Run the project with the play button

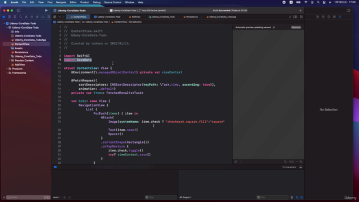(46, 10)
